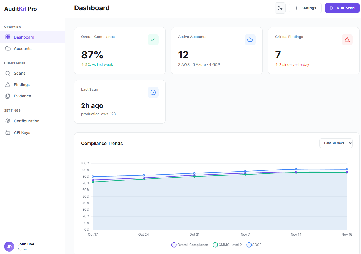Viewport: 361px width, 254px height.
Task: Toggle the Overall Compliance legend series
Action: click(x=190, y=245)
